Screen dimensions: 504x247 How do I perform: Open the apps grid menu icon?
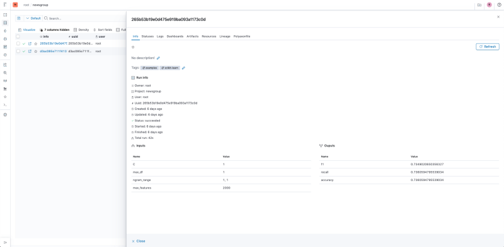(5, 5)
